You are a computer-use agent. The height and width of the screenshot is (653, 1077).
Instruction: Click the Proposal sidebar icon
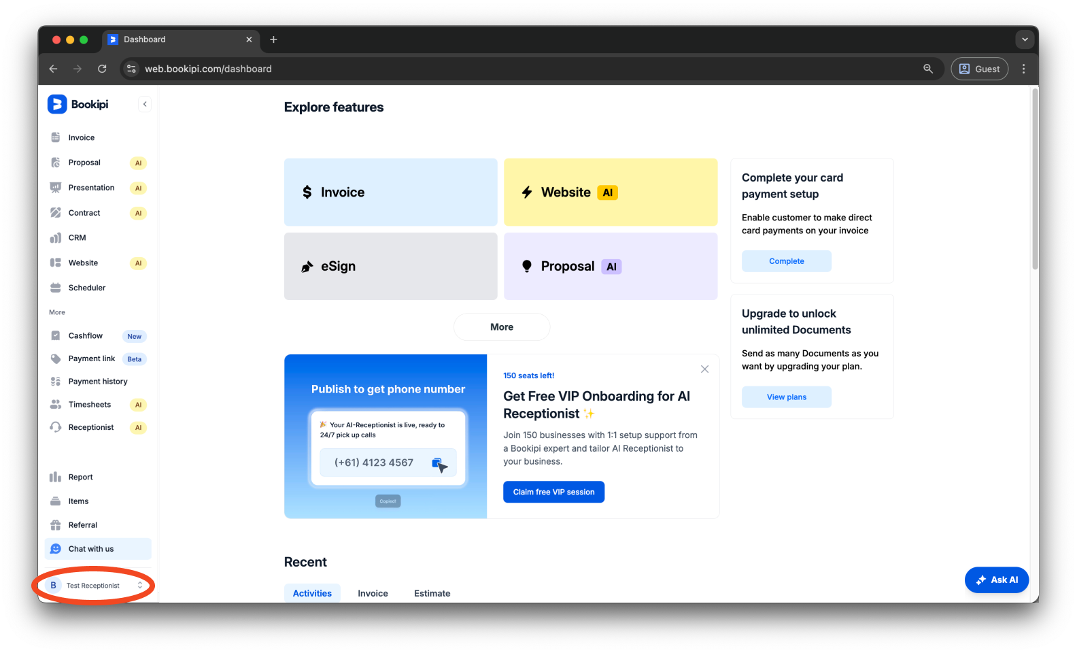click(x=56, y=163)
